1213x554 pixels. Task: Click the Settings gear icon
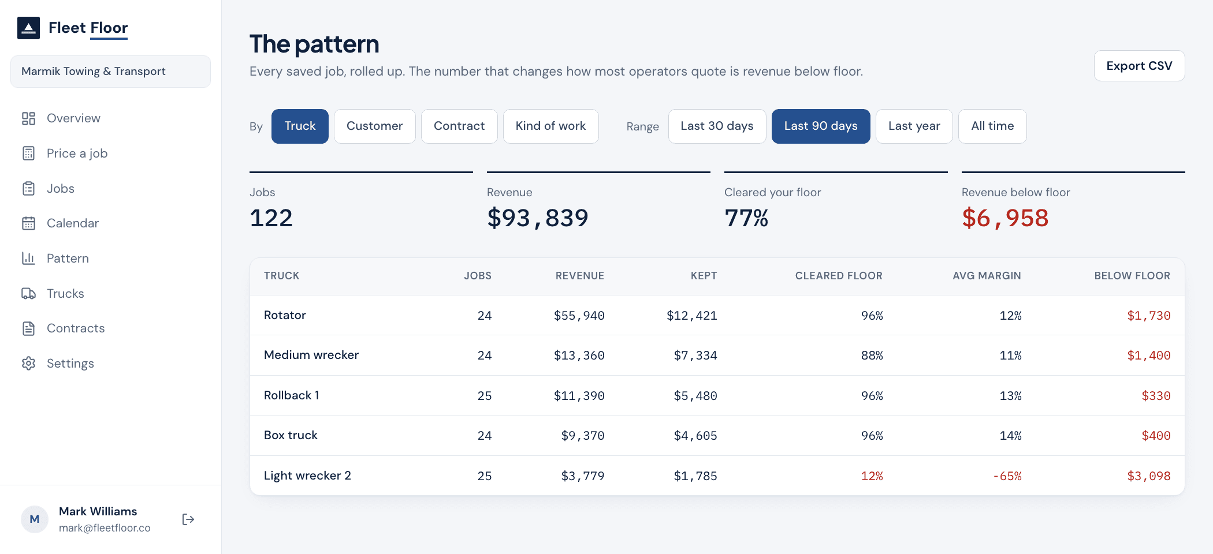coord(28,364)
